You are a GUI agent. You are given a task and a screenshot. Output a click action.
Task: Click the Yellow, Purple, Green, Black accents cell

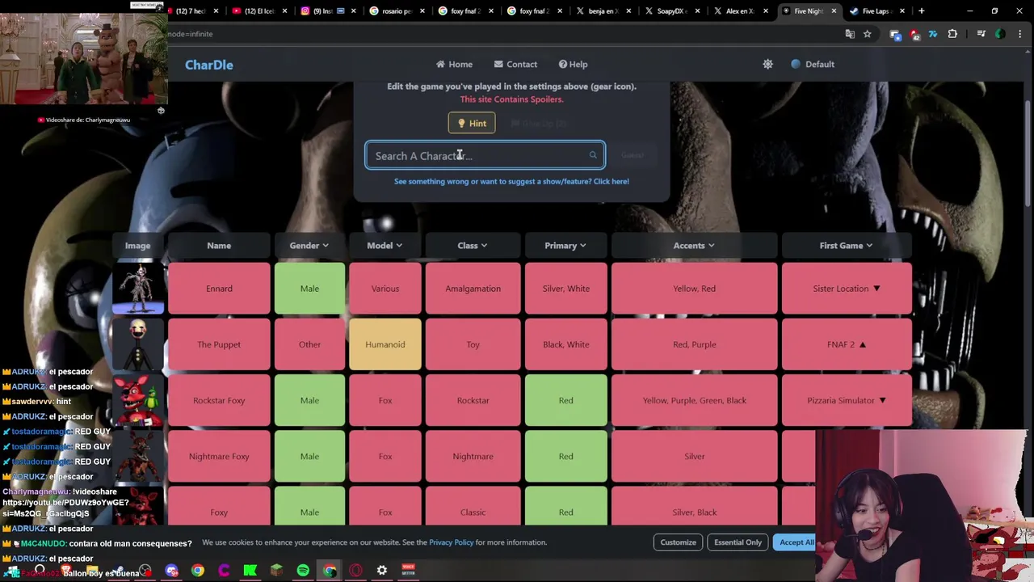[x=694, y=399]
